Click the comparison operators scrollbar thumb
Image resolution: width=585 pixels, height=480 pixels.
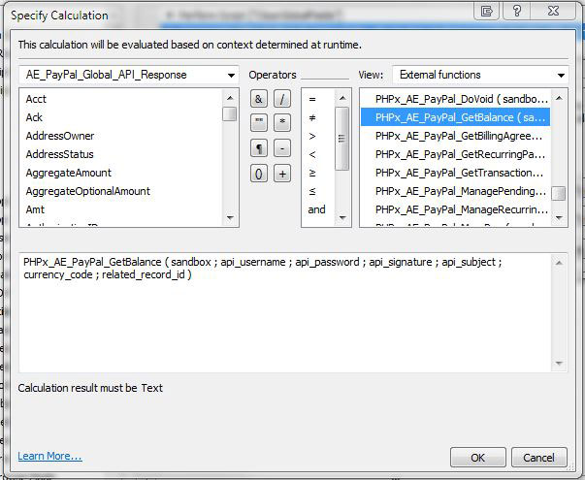pos(341,139)
